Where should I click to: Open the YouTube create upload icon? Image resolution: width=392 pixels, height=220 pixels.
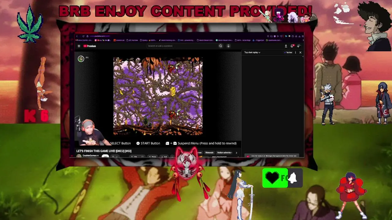[x=286, y=46]
